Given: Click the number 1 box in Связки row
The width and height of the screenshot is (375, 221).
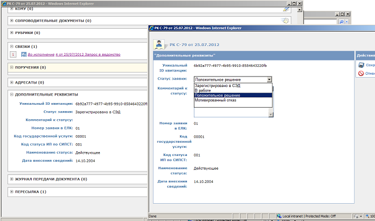Looking at the screenshot, I should pos(13,55).
